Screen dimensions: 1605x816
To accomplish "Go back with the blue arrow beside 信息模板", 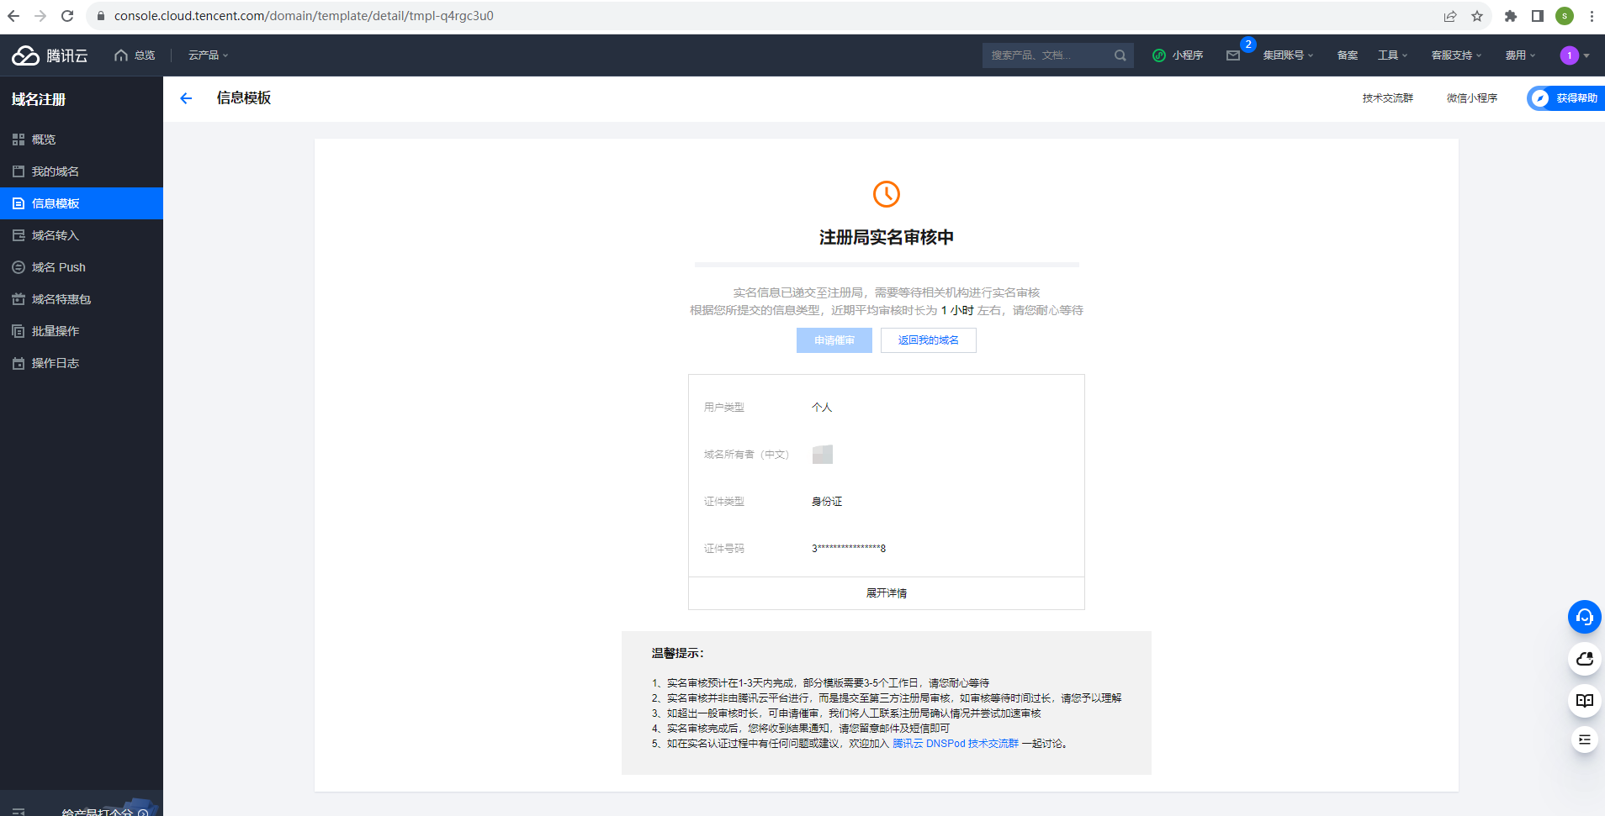I will [x=186, y=98].
